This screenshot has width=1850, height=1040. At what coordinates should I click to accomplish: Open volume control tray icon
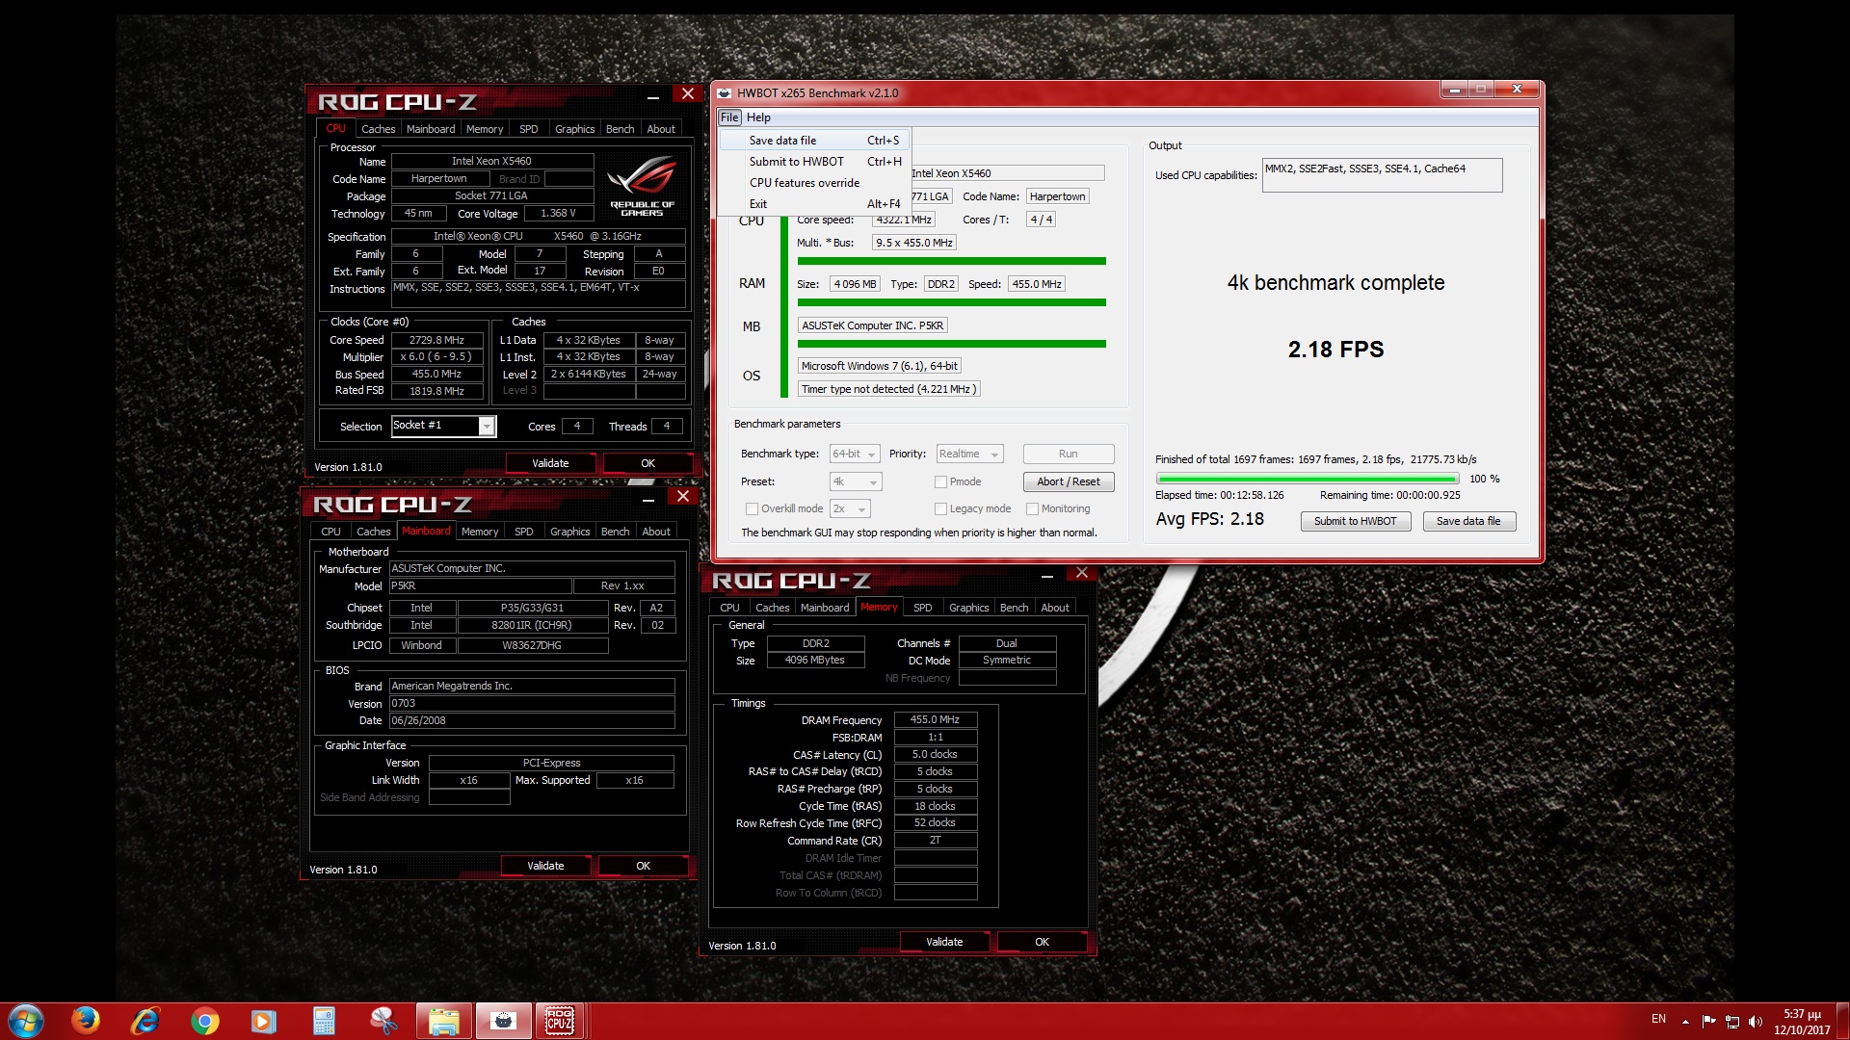click(x=1755, y=1022)
